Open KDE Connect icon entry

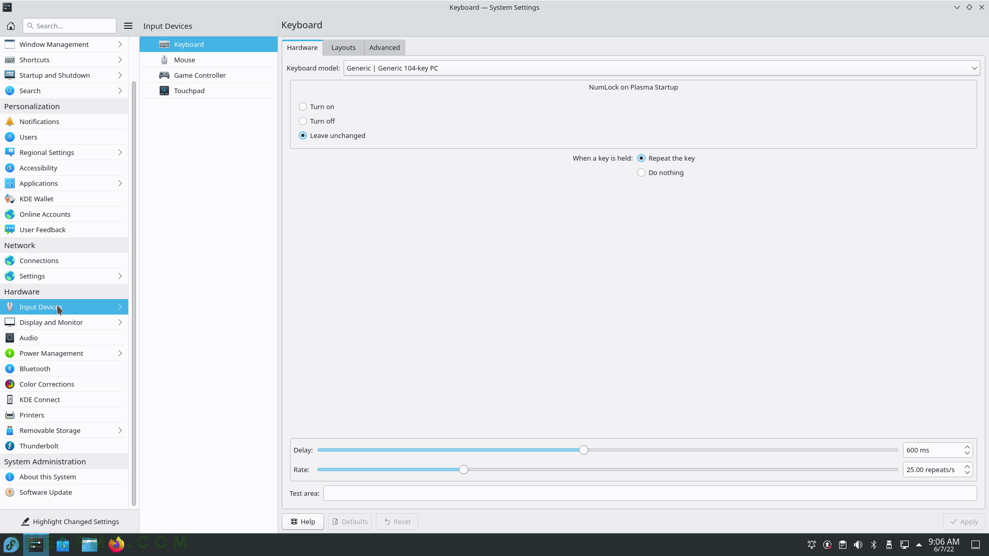[10, 399]
